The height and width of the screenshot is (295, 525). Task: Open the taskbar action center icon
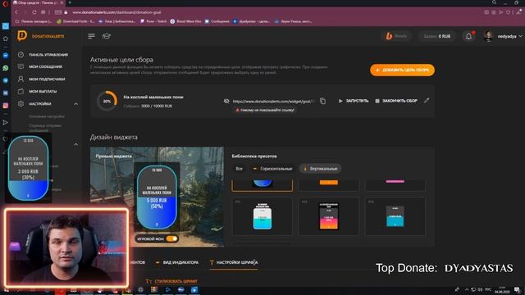(x=518, y=289)
